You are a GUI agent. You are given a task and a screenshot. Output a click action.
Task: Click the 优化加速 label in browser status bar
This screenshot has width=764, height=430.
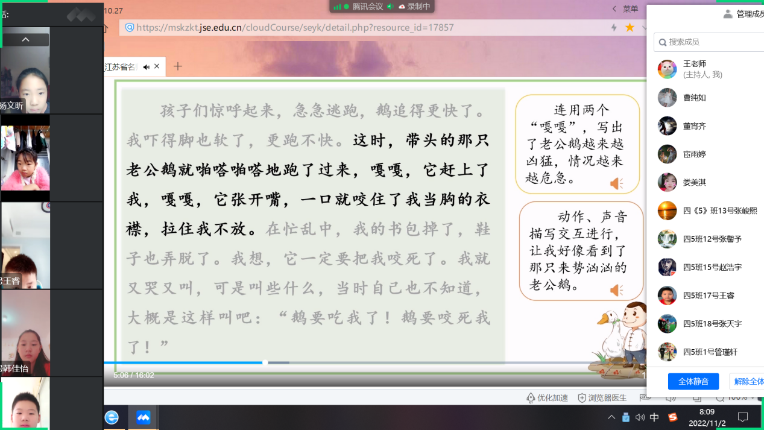click(552, 398)
